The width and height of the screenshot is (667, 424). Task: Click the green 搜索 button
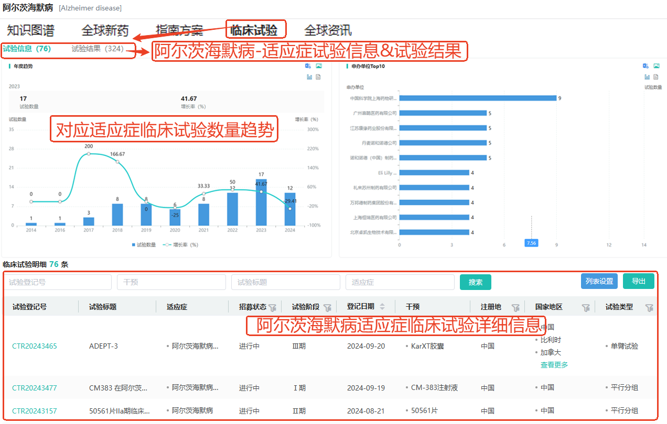(x=475, y=282)
